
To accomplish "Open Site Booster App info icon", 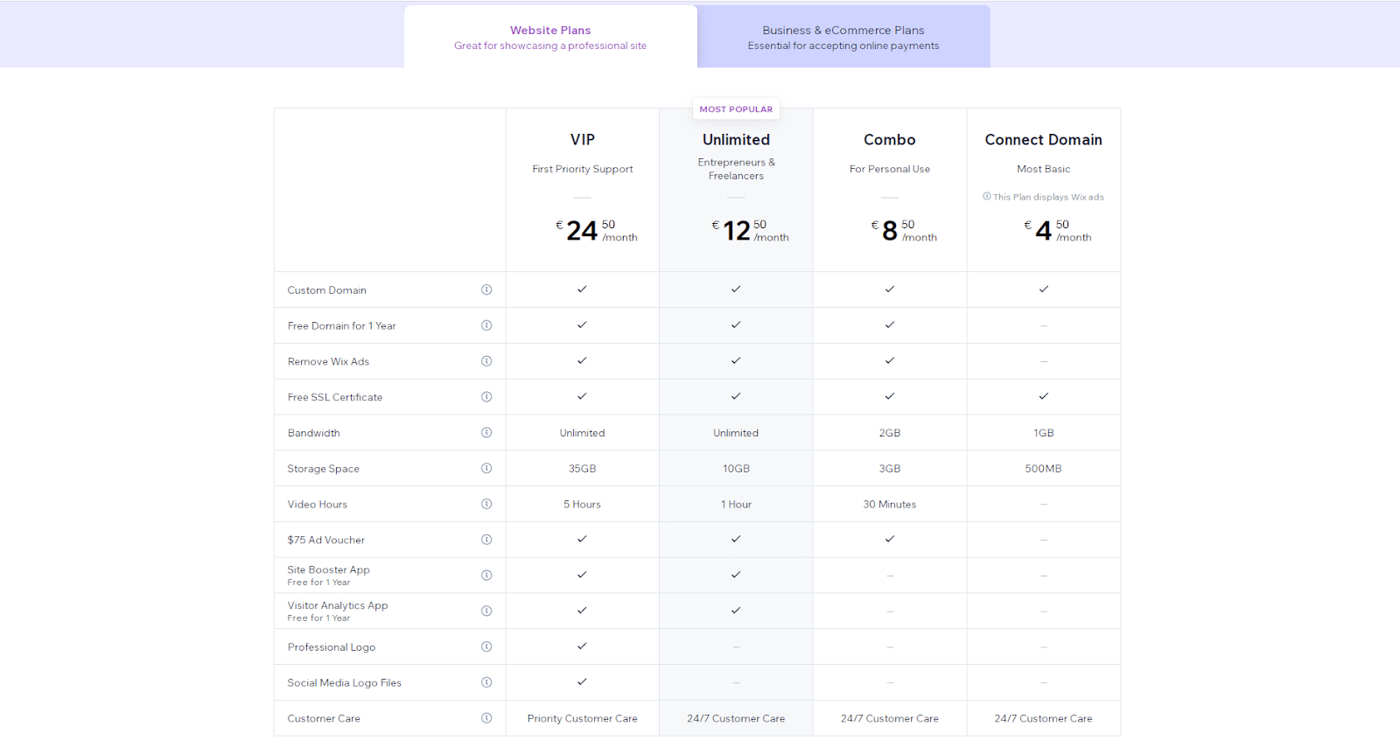I will coord(486,576).
